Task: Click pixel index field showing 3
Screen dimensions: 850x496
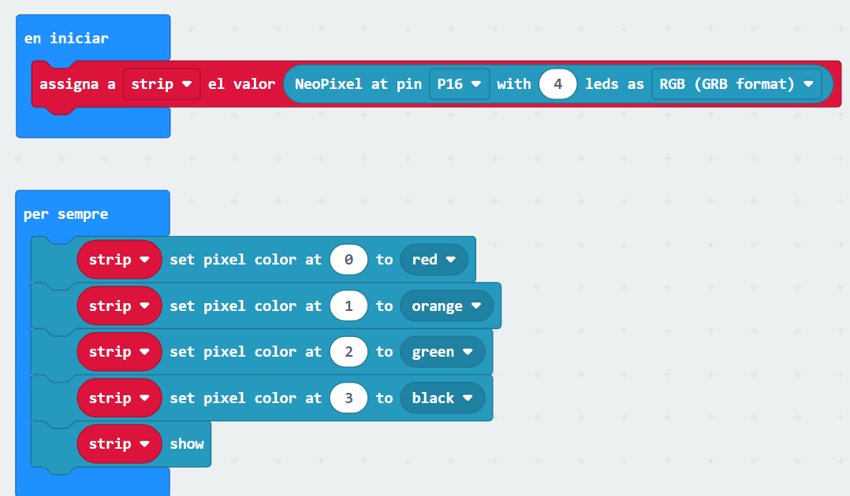Action: [349, 398]
